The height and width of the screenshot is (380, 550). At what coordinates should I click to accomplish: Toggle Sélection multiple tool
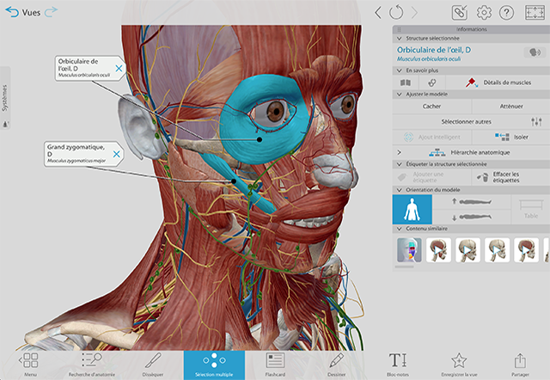point(214,365)
